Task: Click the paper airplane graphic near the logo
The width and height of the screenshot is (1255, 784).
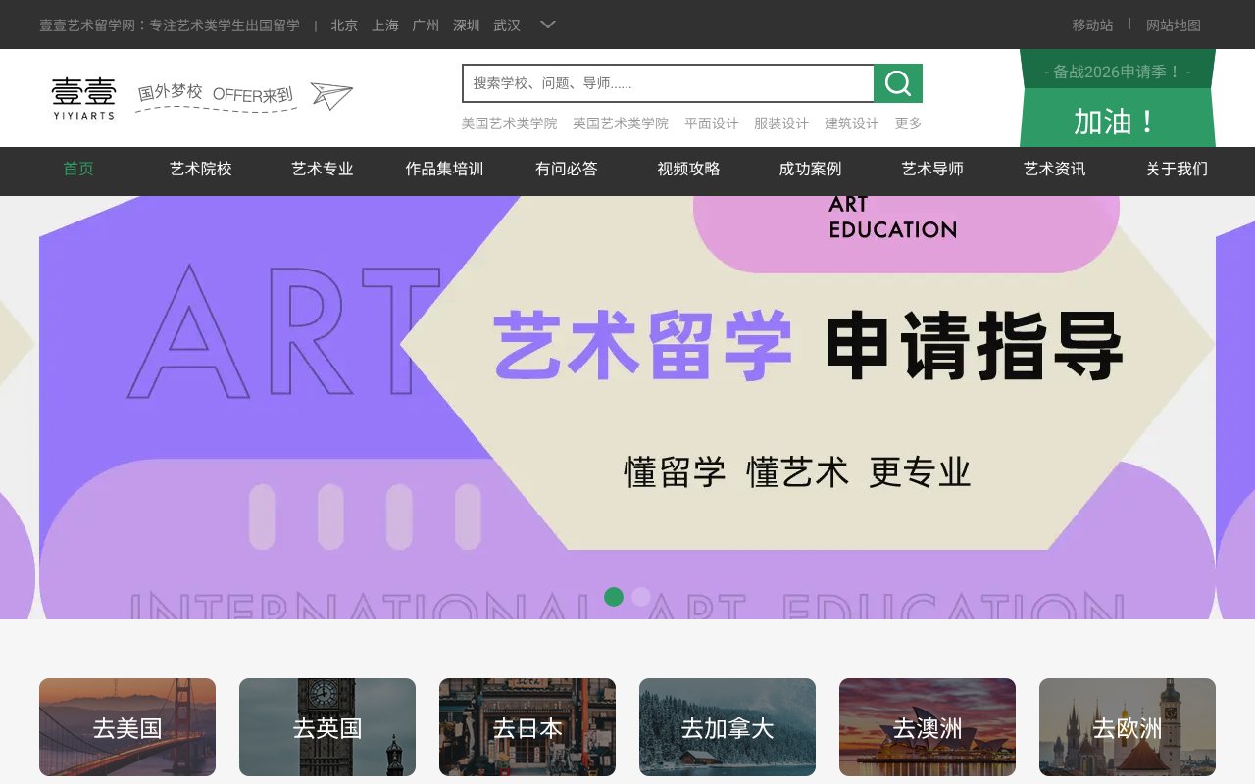Action: click(x=329, y=94)
